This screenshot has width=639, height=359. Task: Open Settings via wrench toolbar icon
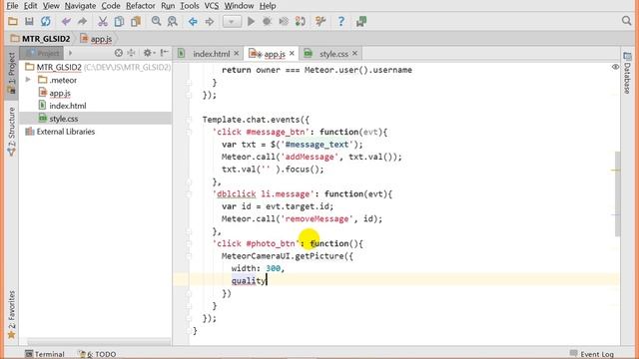[x=320, y=21]
